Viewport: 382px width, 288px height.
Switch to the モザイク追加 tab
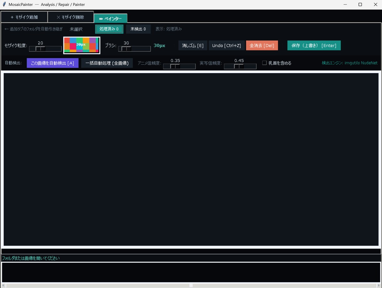(x=24, y=17)
